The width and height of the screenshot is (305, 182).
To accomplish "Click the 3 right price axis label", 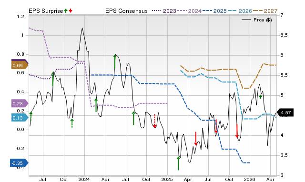I will point(282,175).
